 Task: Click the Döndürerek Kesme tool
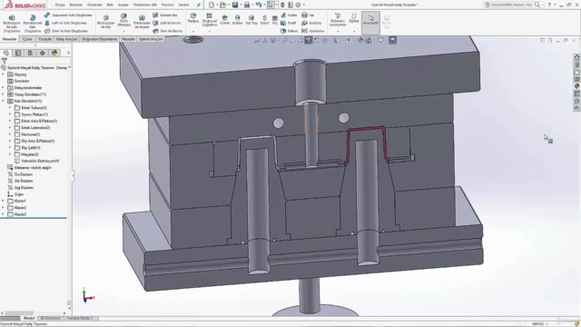(142, 22)
